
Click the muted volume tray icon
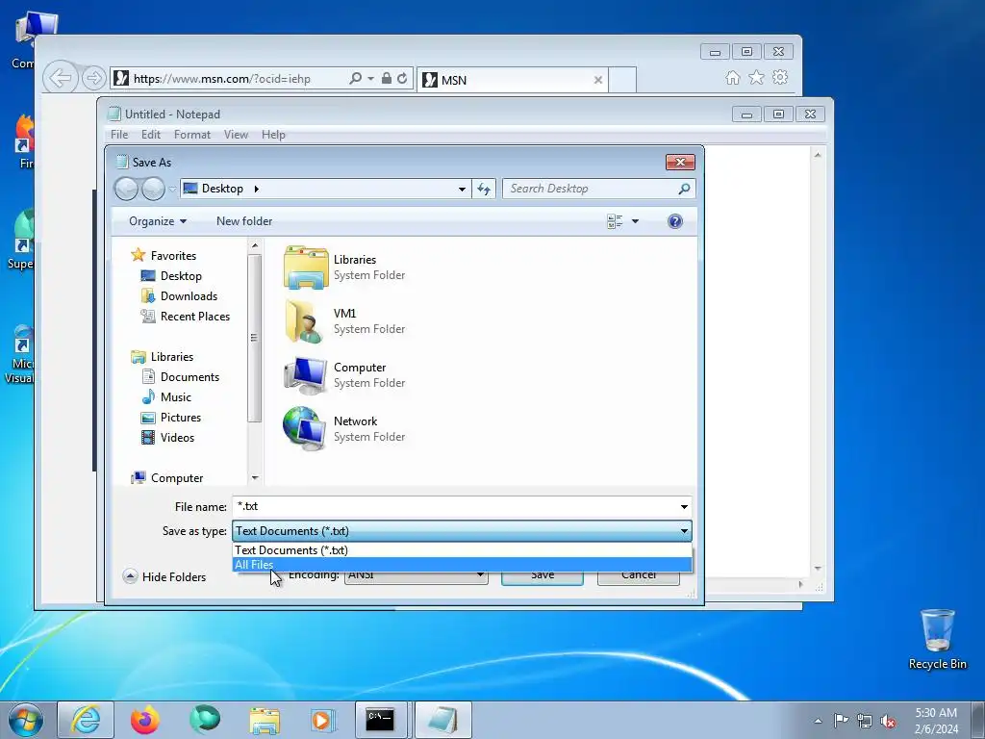coord(888,721)
